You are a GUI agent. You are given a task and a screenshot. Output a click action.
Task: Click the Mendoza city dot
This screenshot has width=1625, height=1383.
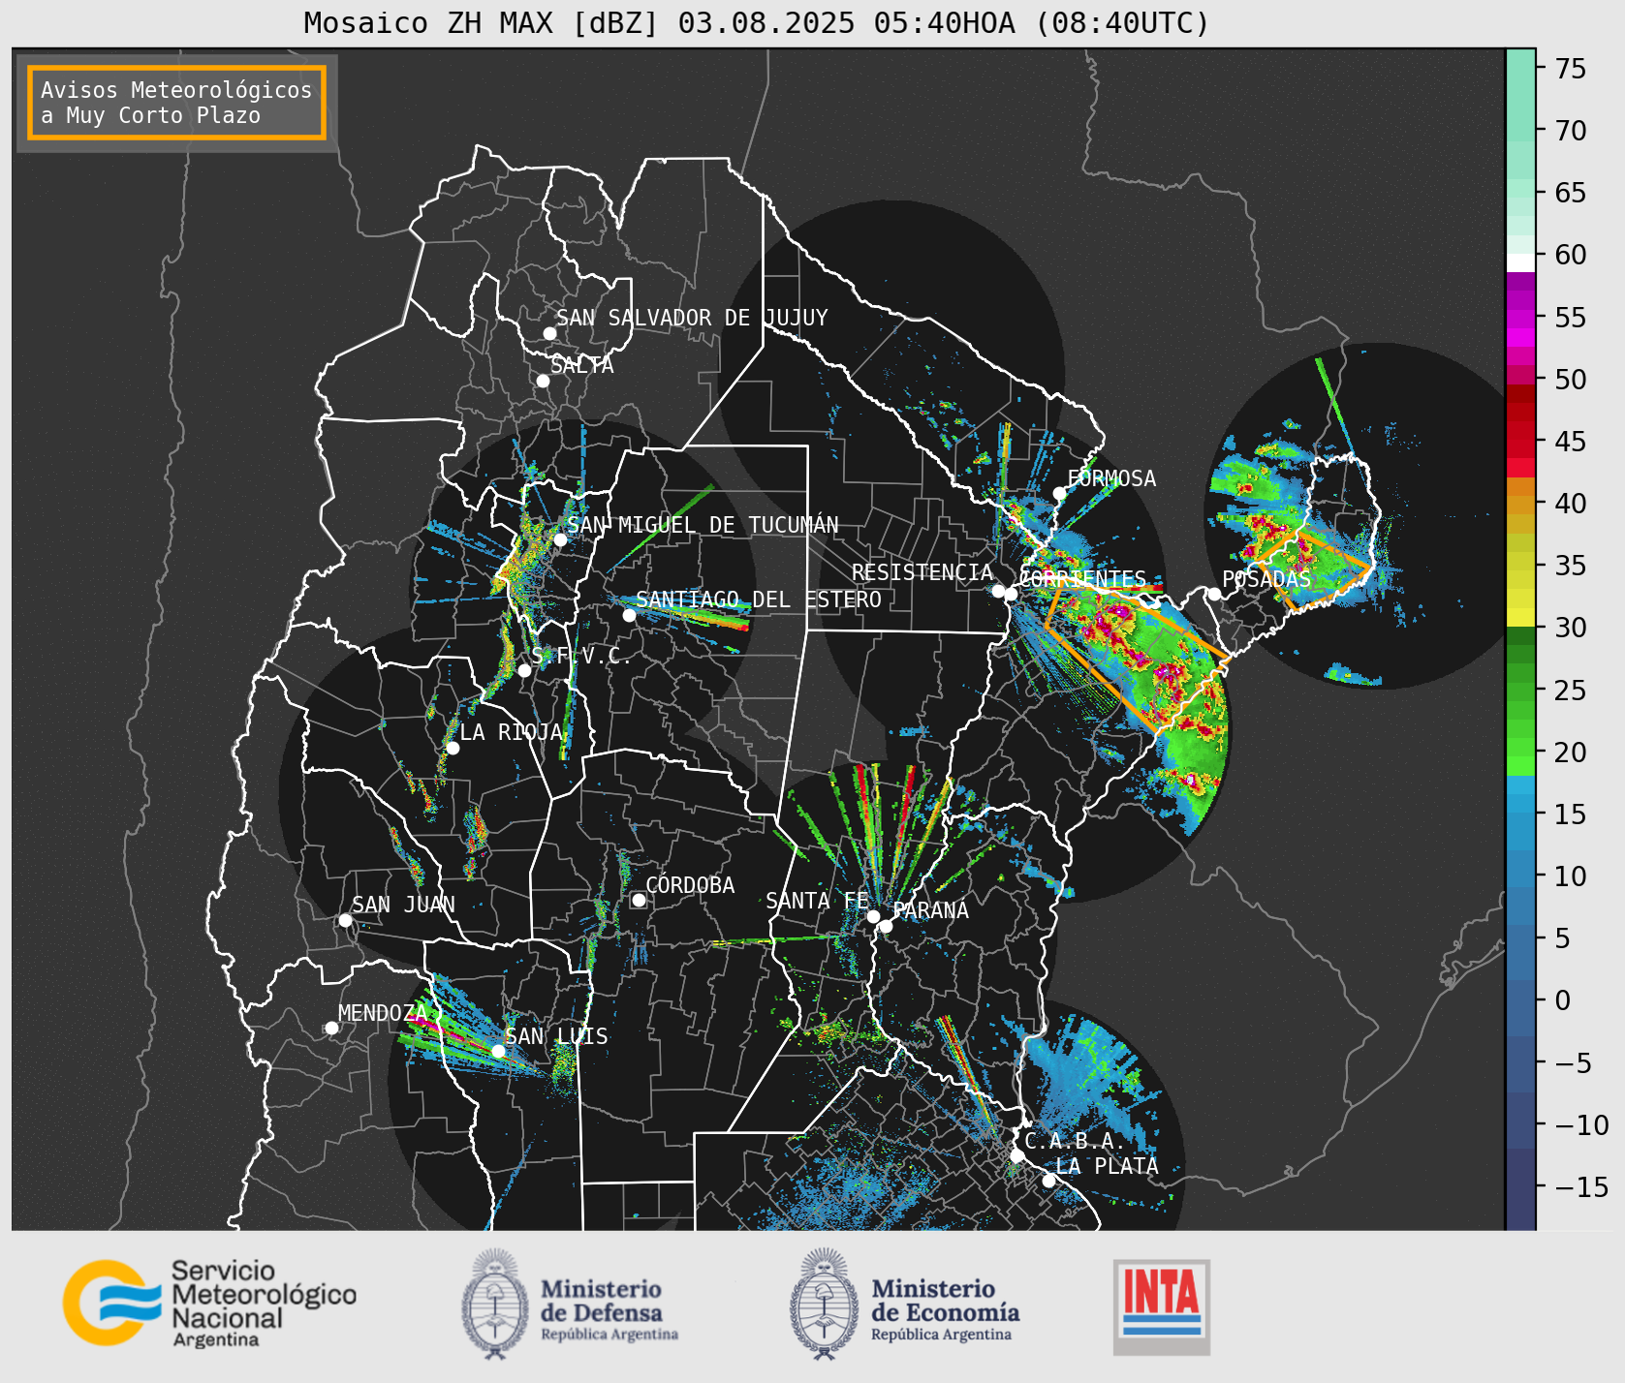pos(331,1028)
